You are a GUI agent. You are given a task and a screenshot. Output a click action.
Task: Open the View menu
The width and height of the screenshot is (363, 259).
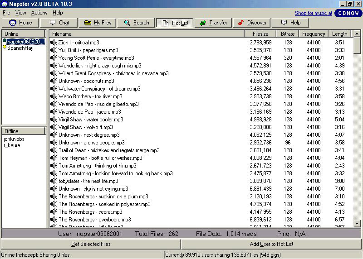coord(20,13)
